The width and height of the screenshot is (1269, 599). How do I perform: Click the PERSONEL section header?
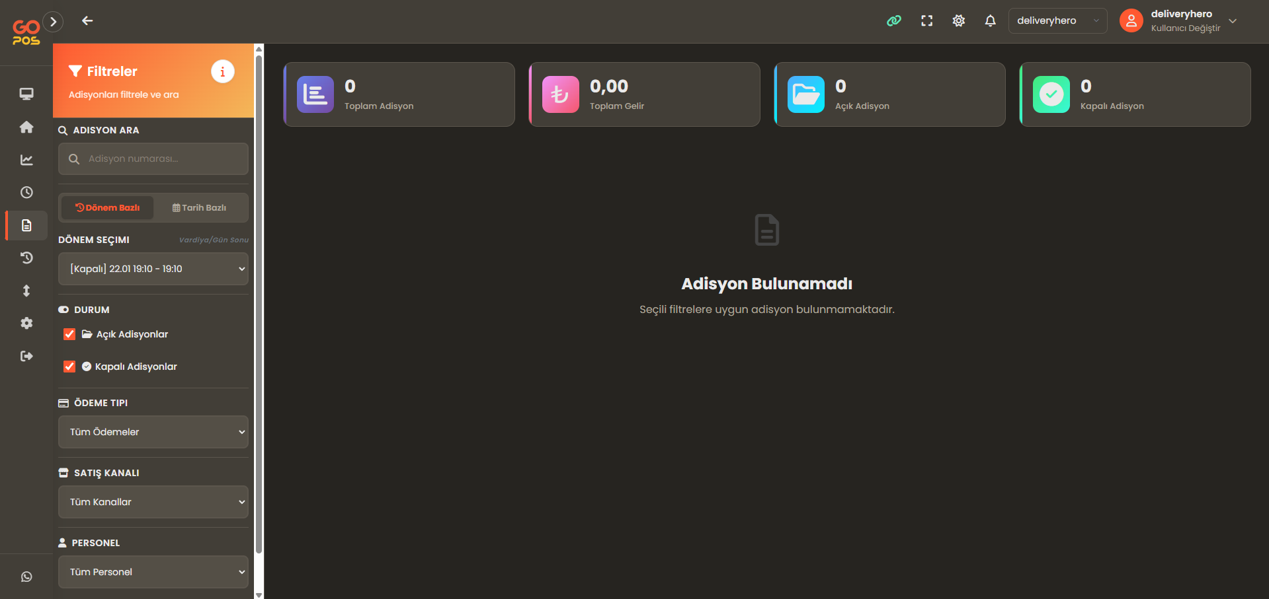coord(89,543)
